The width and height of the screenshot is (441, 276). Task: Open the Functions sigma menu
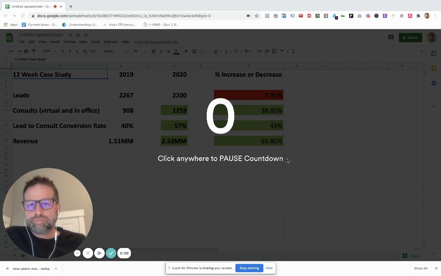pos(295,51)
